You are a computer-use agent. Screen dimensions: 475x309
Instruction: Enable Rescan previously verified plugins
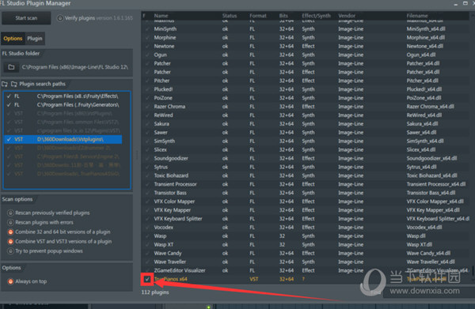(10, 213)
